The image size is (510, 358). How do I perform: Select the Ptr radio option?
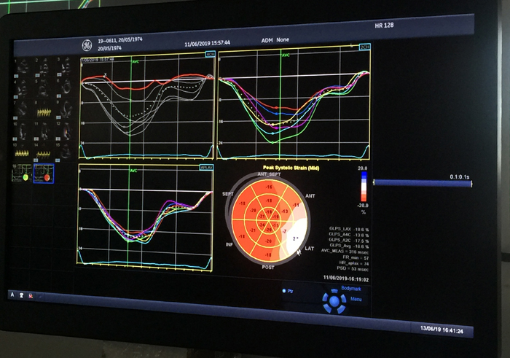(x=286, y=291)
